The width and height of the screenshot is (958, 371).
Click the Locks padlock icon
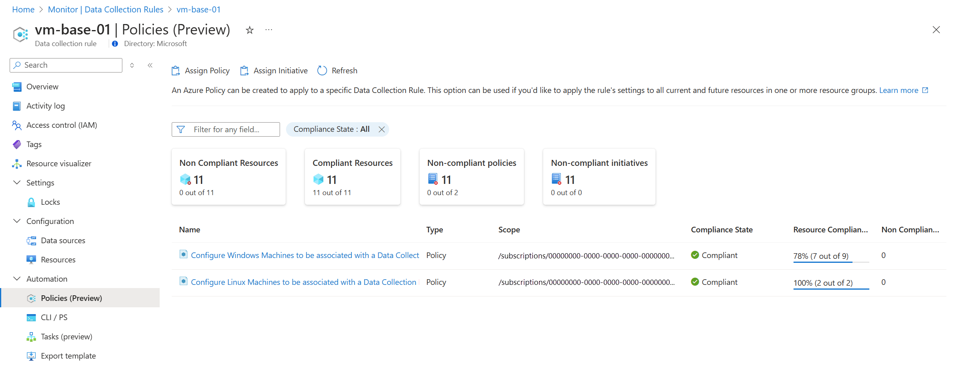click(31, 202)
